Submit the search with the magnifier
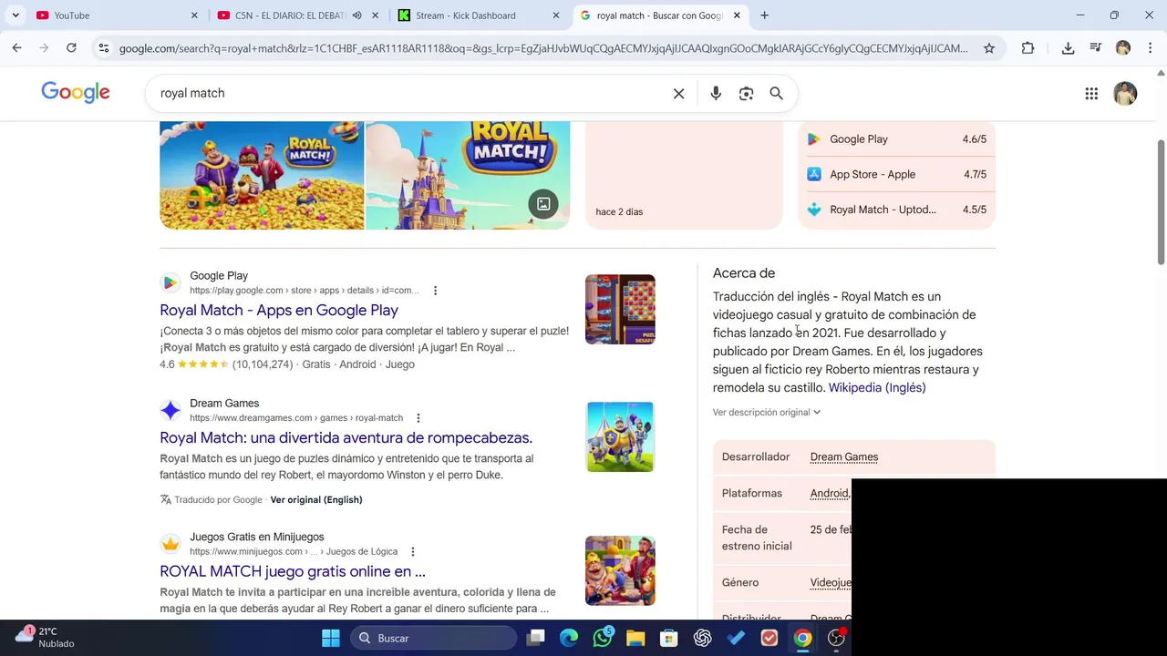The height and width of the screenshot is (656, 1167). pyautogui.click(x=777, y=93)
